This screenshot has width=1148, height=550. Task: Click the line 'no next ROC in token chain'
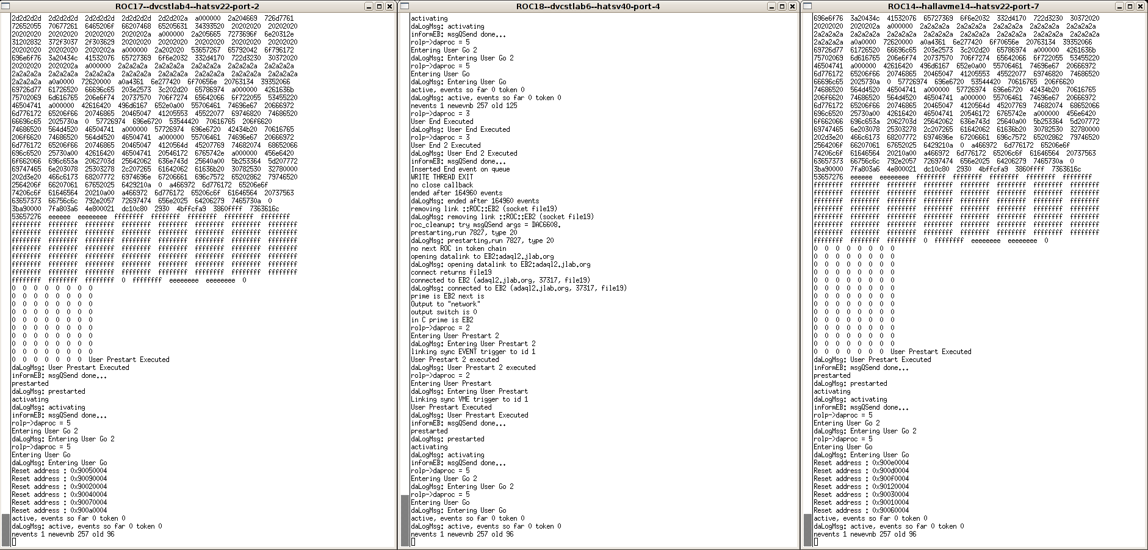point(458,248)
